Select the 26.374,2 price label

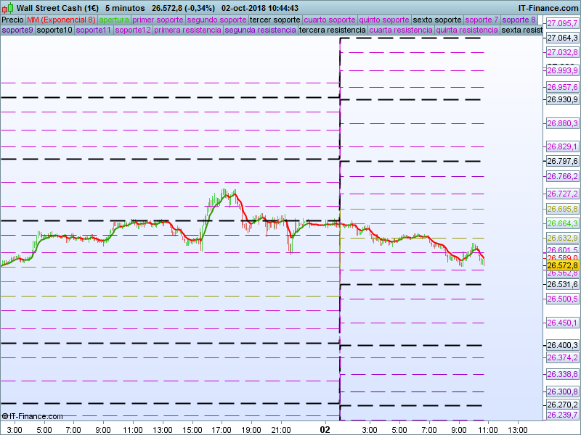click(562, 357)
